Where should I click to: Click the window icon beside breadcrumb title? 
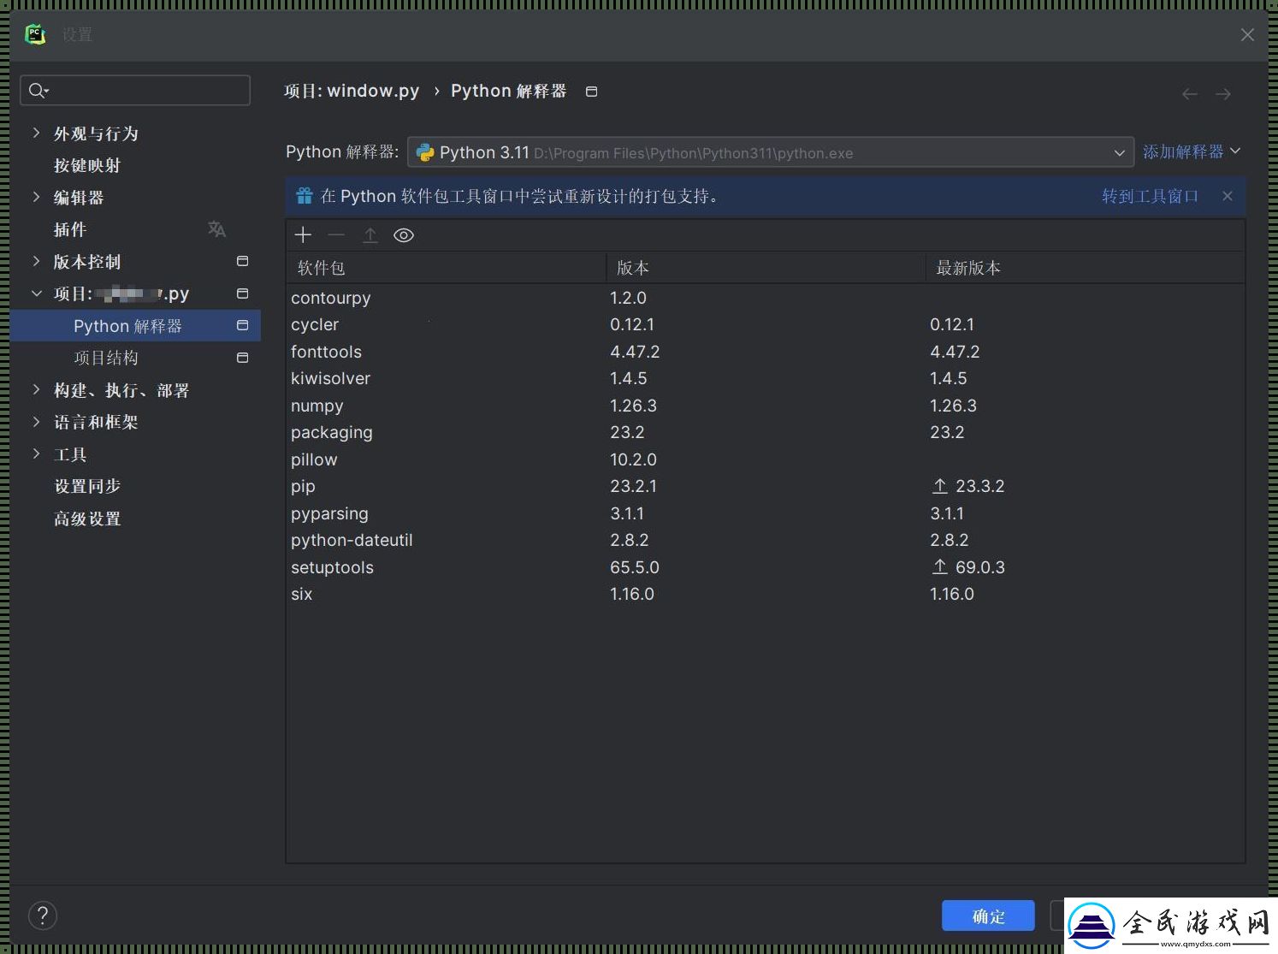click(591, 92)
